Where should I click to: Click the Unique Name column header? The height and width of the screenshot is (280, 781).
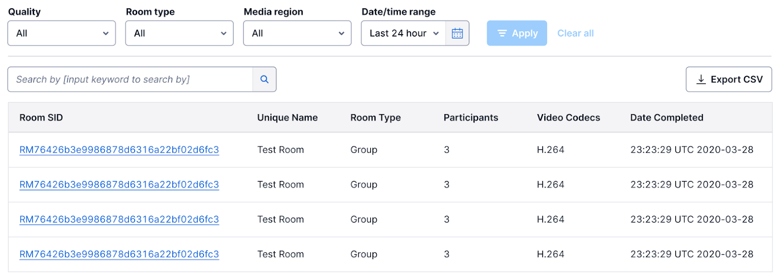coord(288,118)
